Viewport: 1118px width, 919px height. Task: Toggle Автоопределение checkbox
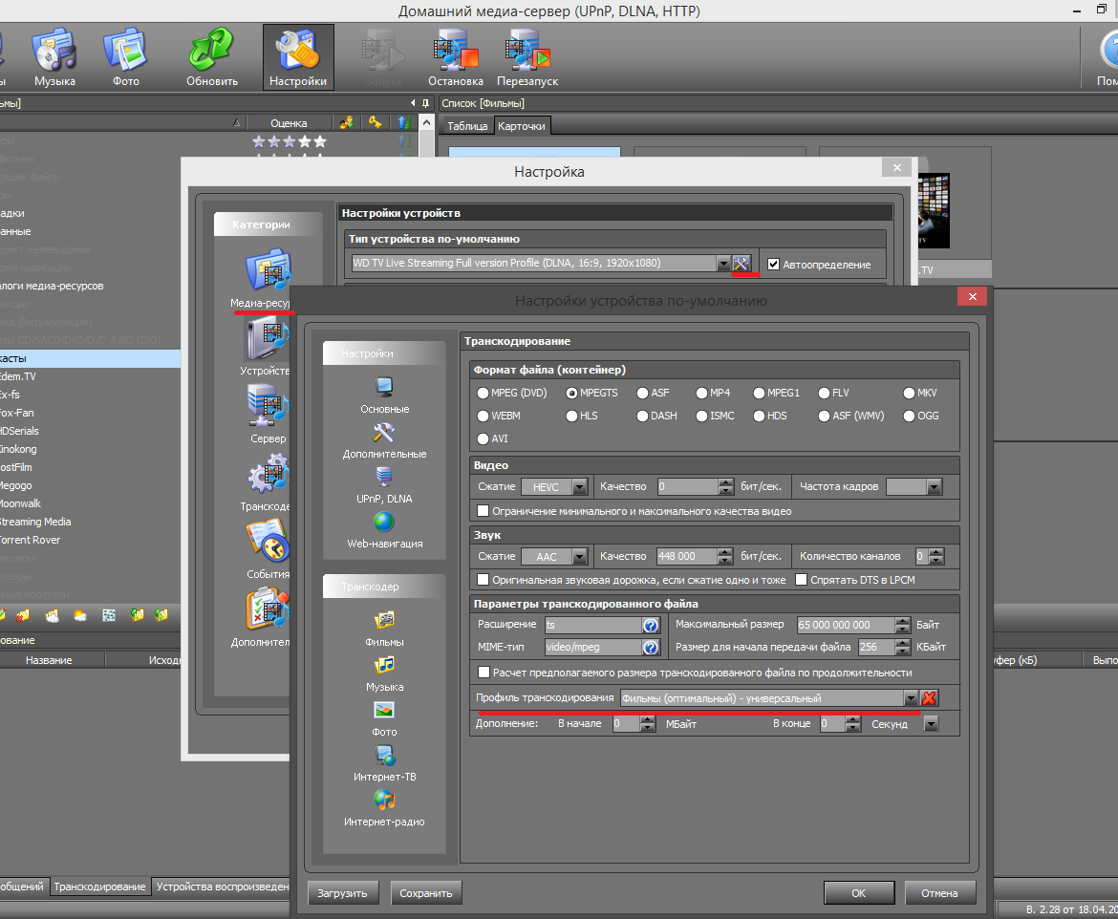774,265
